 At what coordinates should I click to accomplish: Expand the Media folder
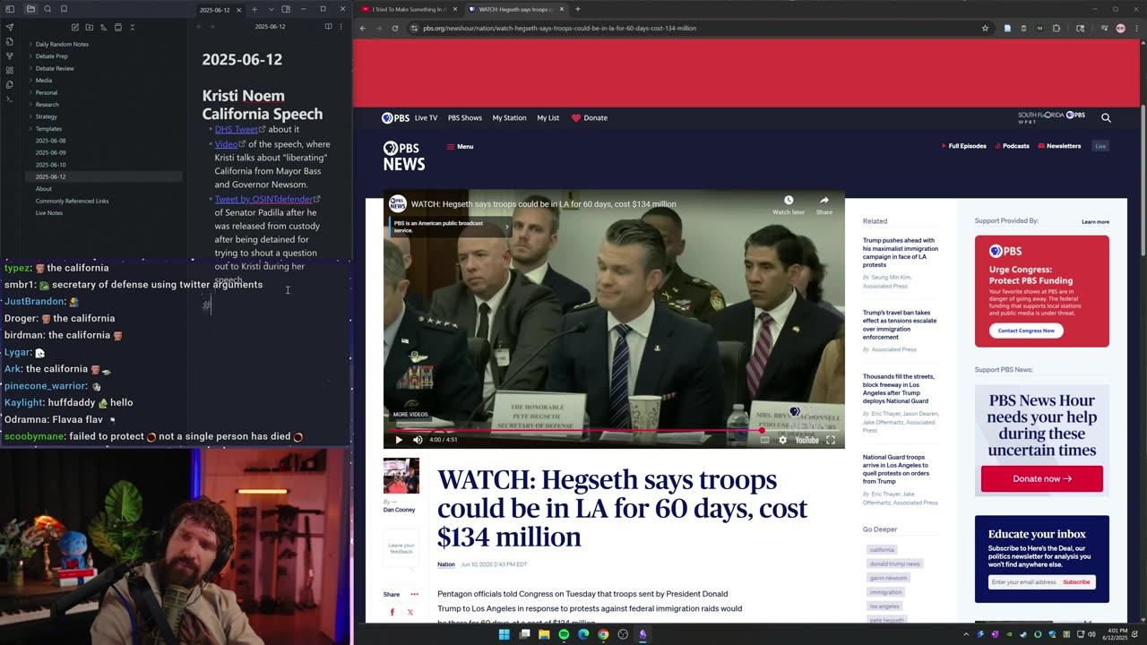(44, 81)
